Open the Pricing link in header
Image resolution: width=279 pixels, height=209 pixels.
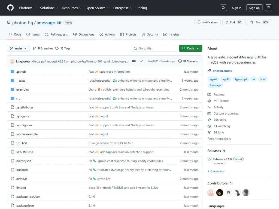point(141,8)
